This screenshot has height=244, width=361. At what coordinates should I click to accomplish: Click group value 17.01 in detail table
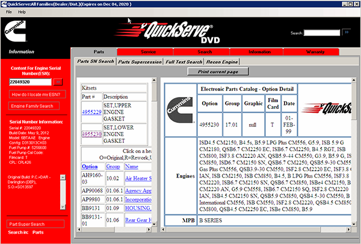click(232, 125)
